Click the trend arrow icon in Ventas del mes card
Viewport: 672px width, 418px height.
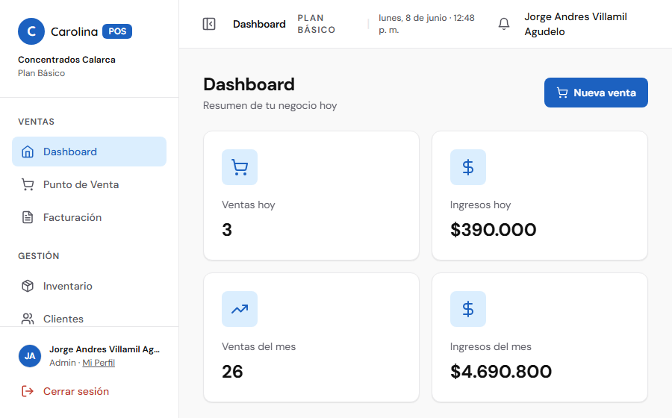coord(240,309)
